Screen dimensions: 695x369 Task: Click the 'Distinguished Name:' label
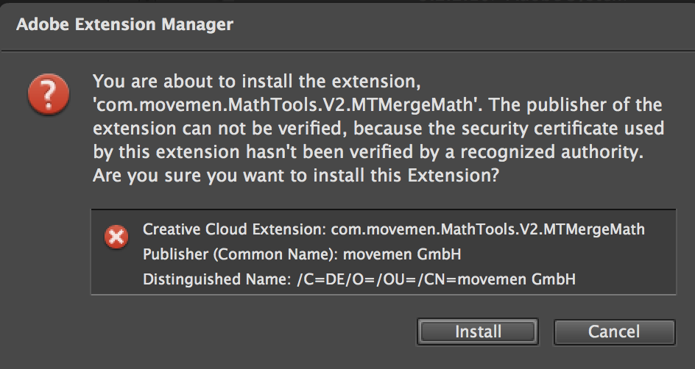[216, 279]
